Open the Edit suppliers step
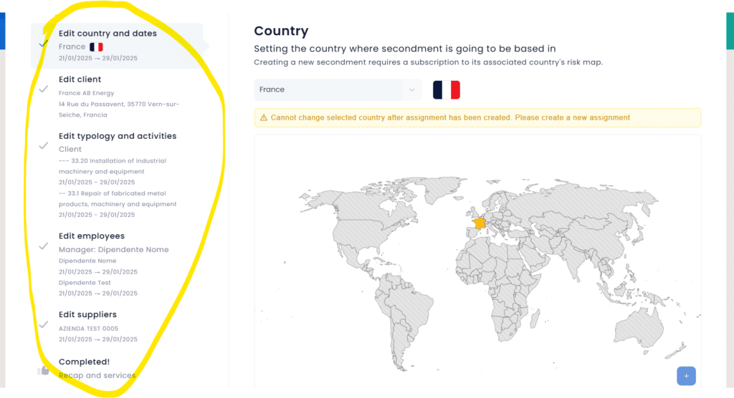The height and width of the screenshot is (398, 734). (x=87, y=315)
